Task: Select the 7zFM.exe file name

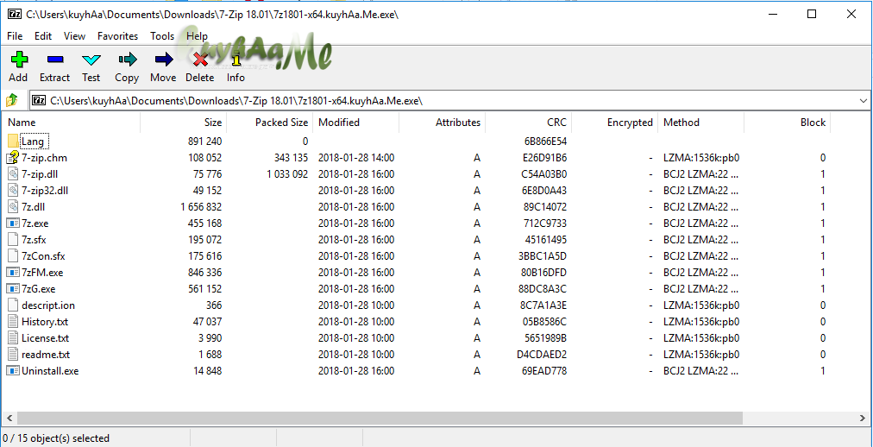Action: pyautogui.click(x=42, y=273)
